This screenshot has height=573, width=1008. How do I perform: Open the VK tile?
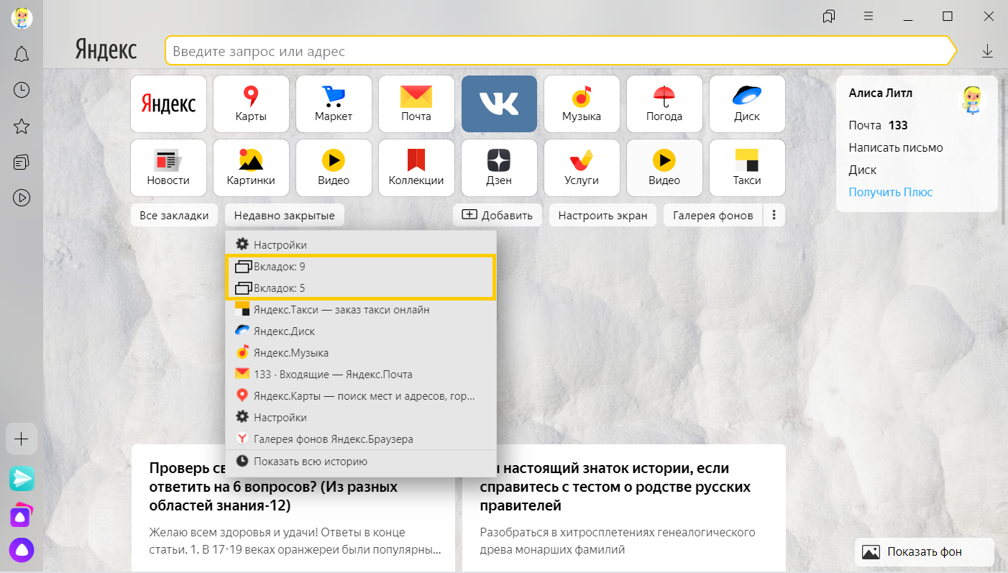click(x=499, y=104)
